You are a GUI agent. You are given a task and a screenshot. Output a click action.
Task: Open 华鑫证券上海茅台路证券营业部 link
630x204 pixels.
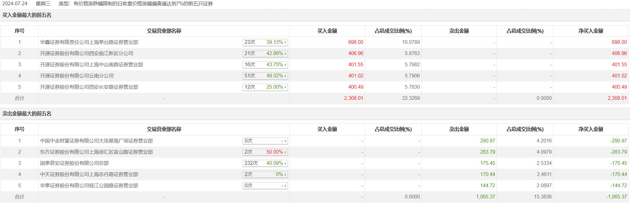(x=89, y=42)
